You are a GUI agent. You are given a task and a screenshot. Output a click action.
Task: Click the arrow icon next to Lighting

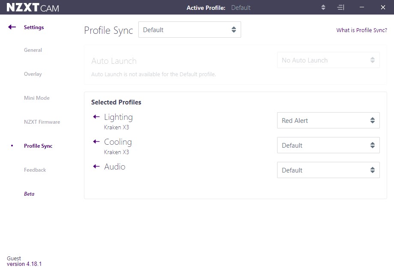coord(96,117)
